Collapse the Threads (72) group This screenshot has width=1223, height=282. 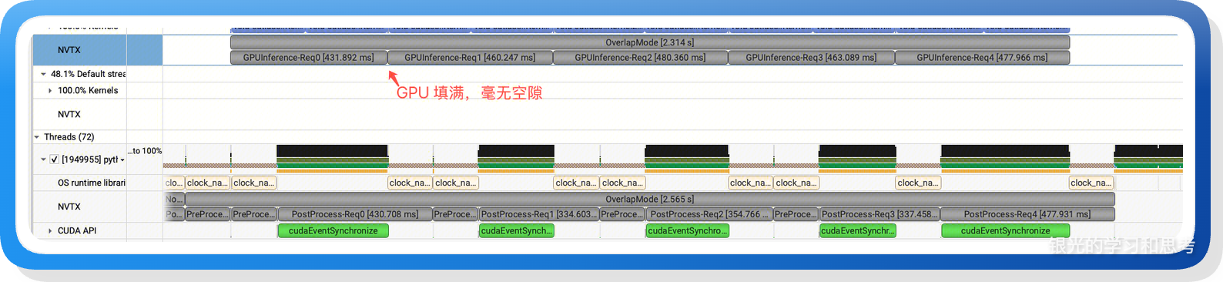[x=36, y=137]
